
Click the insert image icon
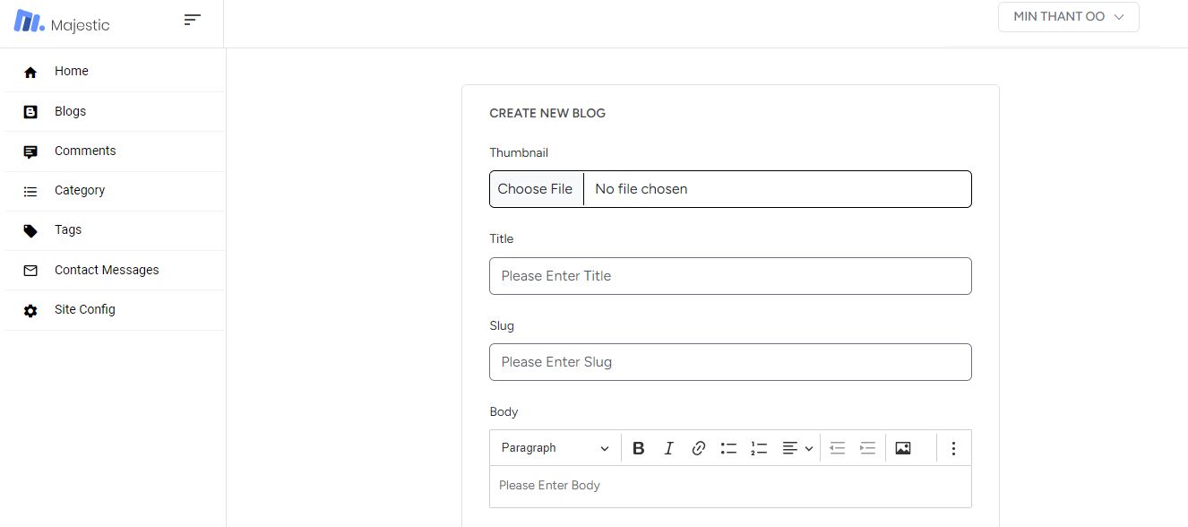pyautogui.click(x=903, y=448)
